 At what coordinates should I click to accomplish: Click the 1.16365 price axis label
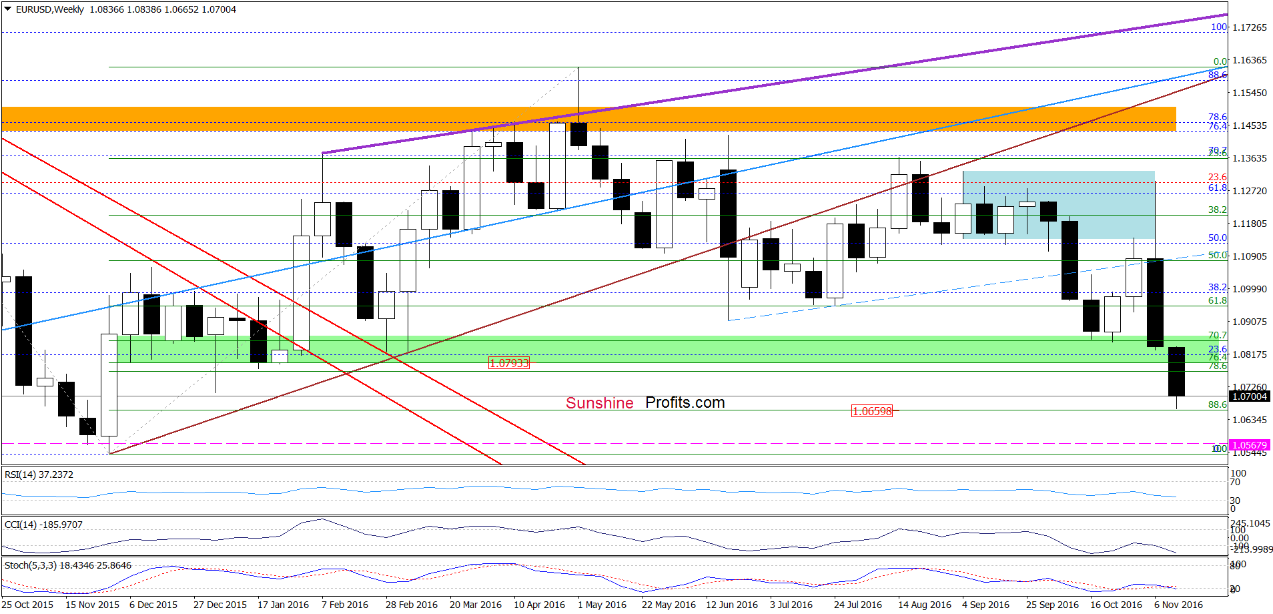[x=1250, y=60]
